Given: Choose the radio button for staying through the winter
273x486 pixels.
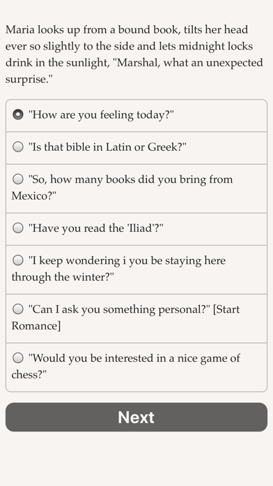Looking at the screenshot, I should [18, 260].
